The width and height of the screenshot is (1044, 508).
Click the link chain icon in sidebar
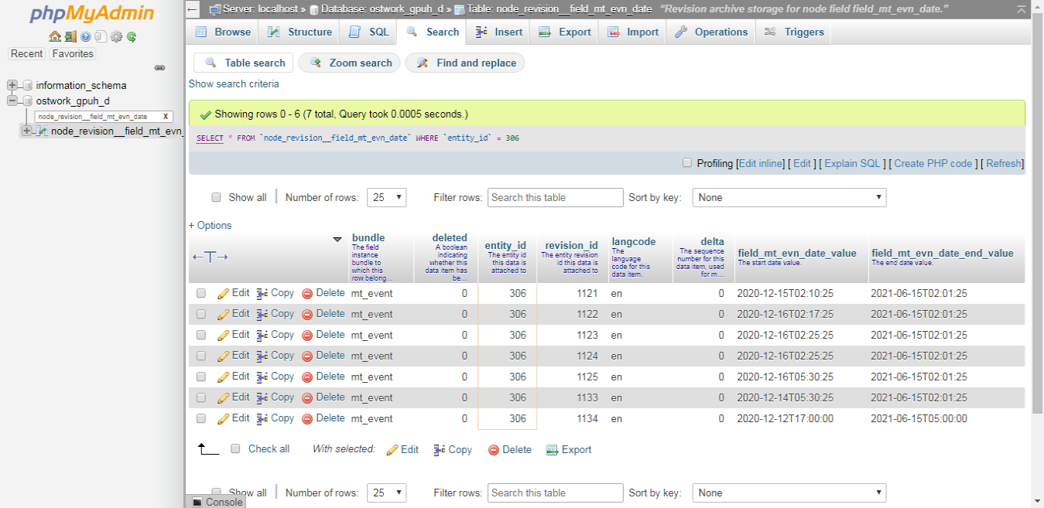159,68
